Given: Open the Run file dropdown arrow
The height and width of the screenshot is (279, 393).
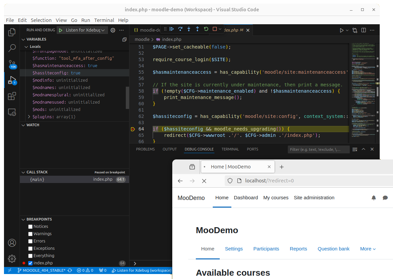Looking at the screenshot, I should click(347, 30).
